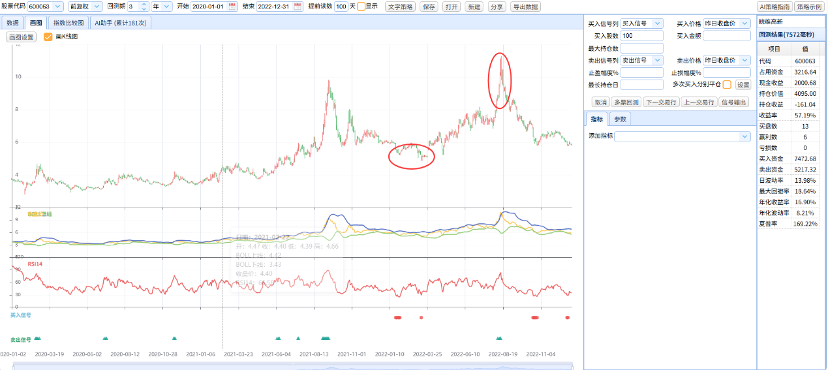The image size is (828, 370).
Task: Enable the 显示 checkbox
Action: point(361,7)
